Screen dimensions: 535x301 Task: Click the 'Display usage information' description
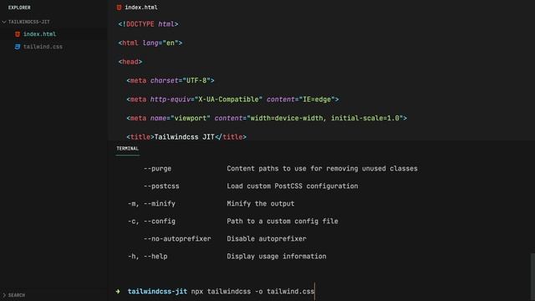(x=277, y=257)
